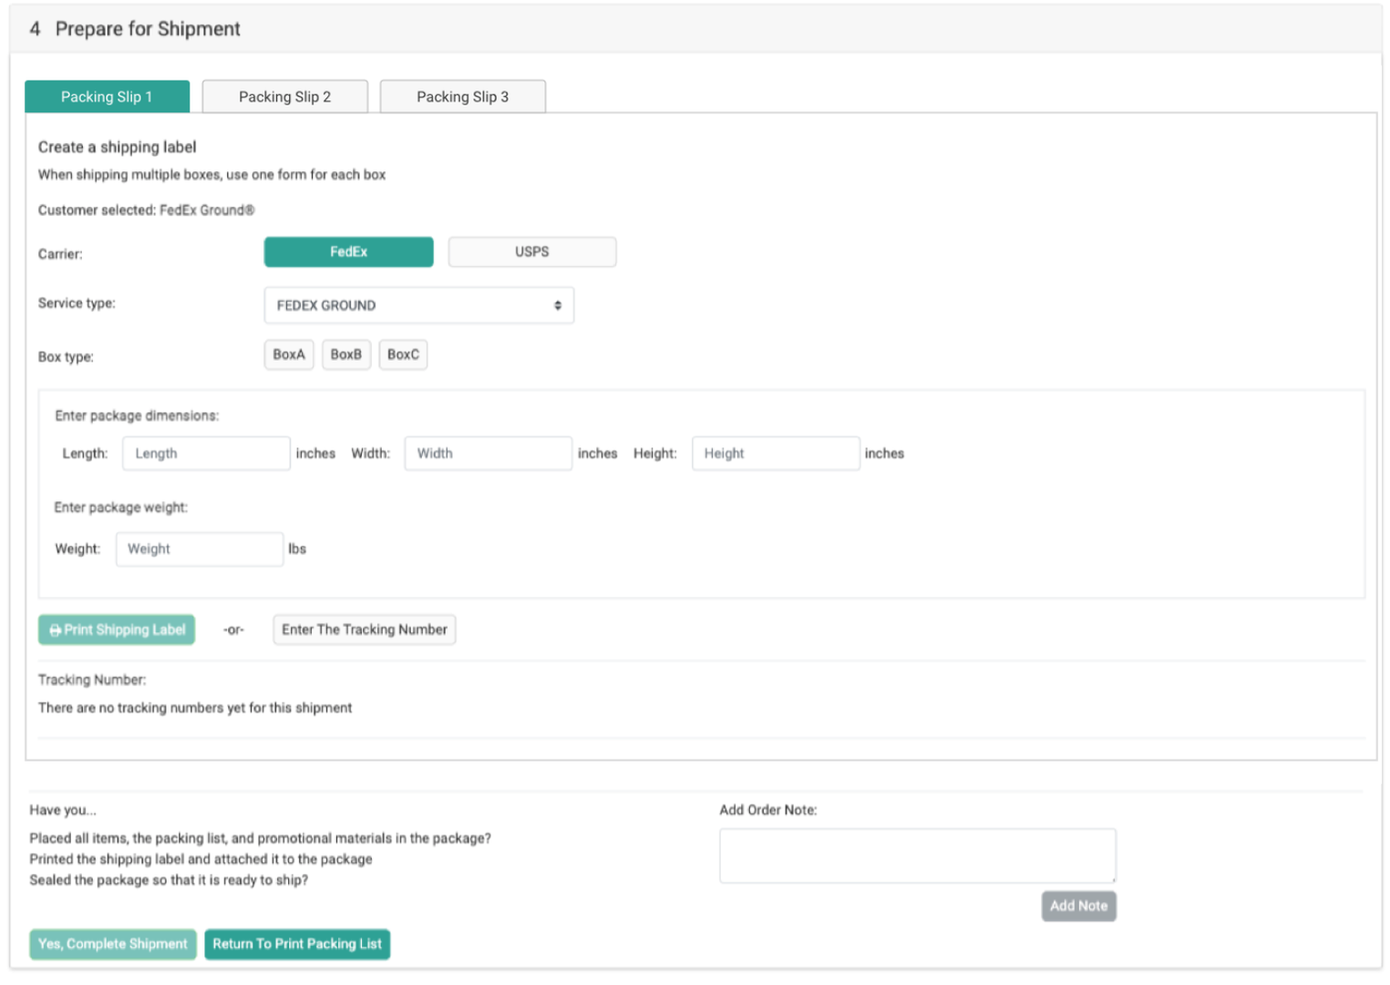The width and height of the screenshot is (1390, 985).
Task: Pick BoxC for box type
Action: (x=403, y=354)
